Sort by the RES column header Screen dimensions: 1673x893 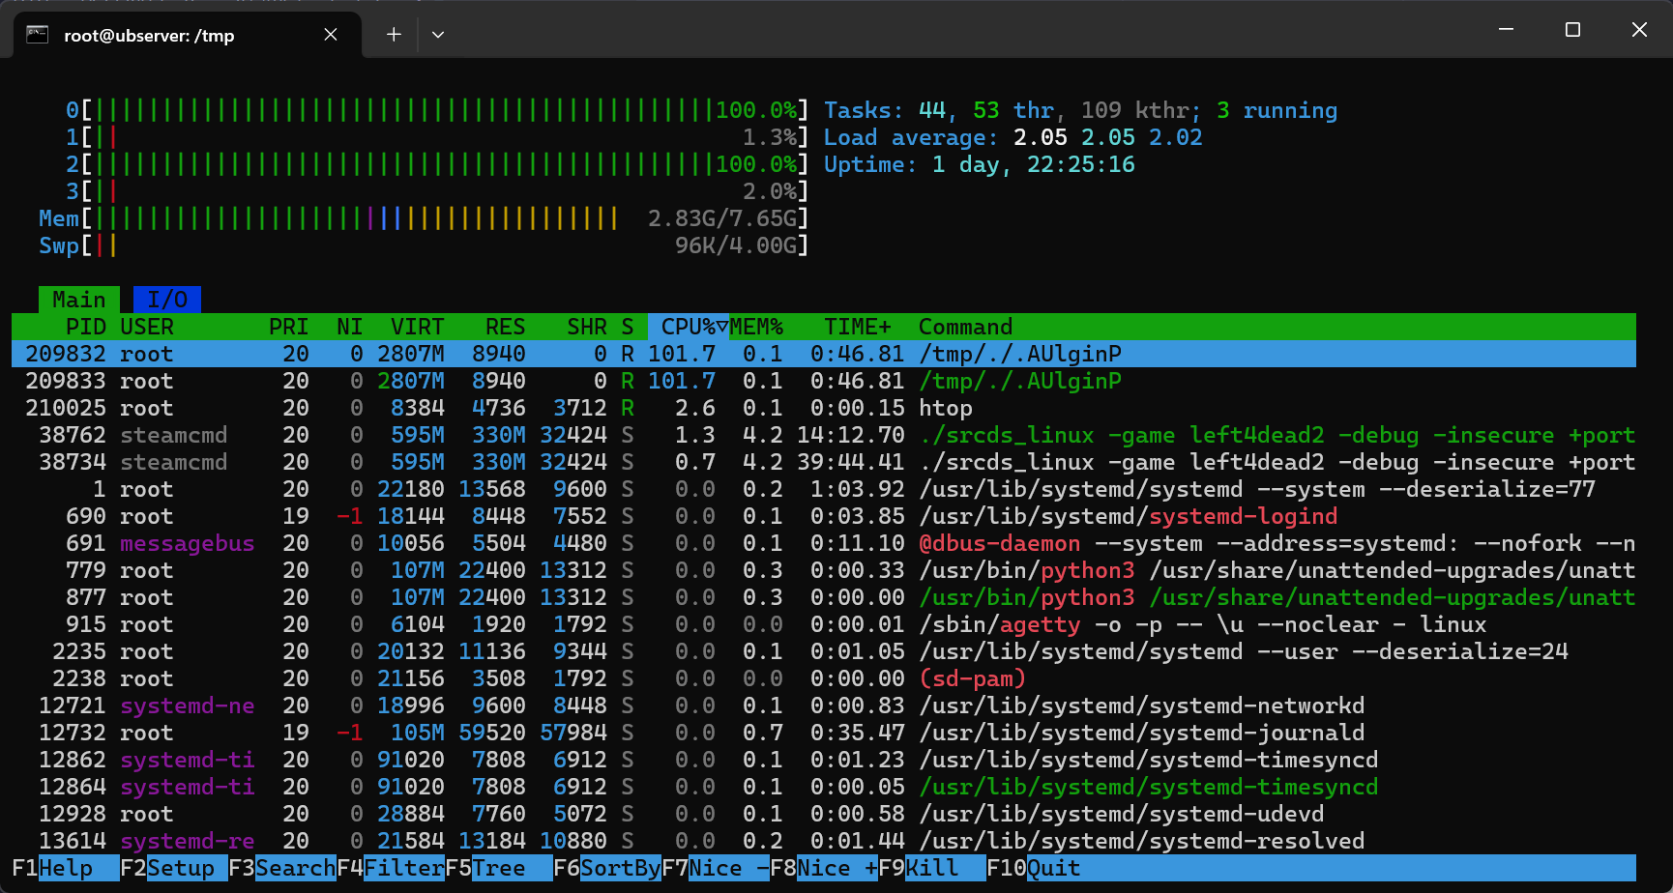pos(506,327)
